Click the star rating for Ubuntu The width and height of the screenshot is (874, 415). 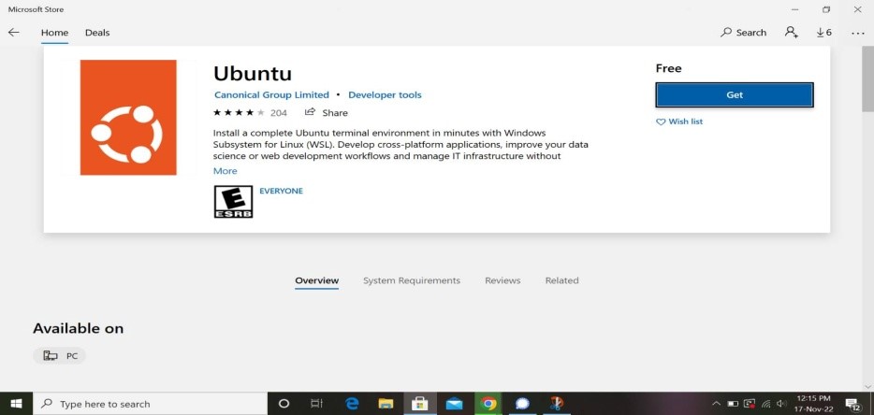(x=239, y=112)
